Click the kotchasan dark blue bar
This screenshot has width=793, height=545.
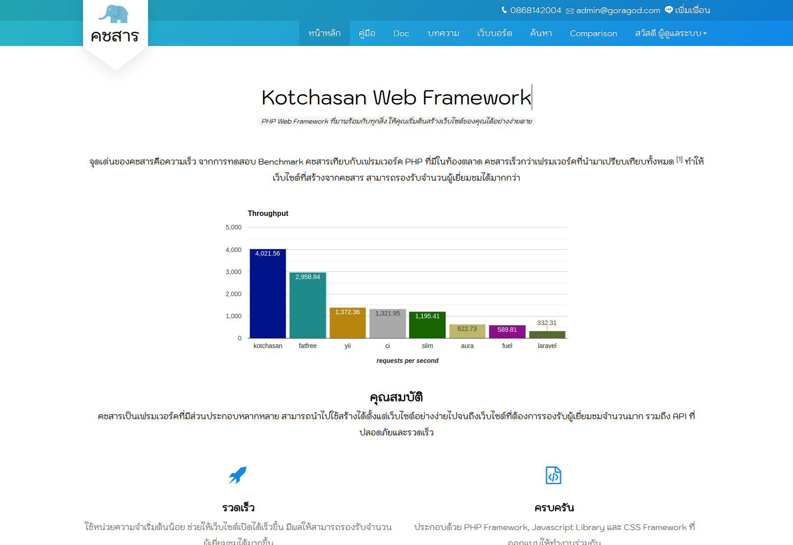(268, 298)
